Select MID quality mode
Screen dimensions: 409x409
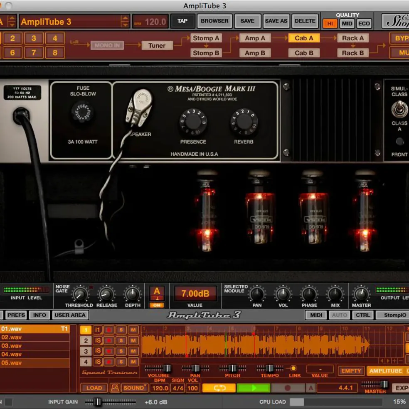pyautogui.click(x=347, y=24)
